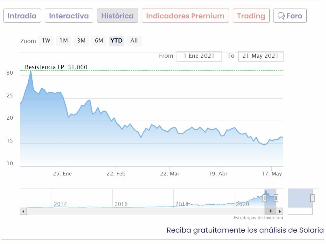This screenshot has width=326, height=244.
Task: Show All historical data range
Action: click(x=134, y=41)
